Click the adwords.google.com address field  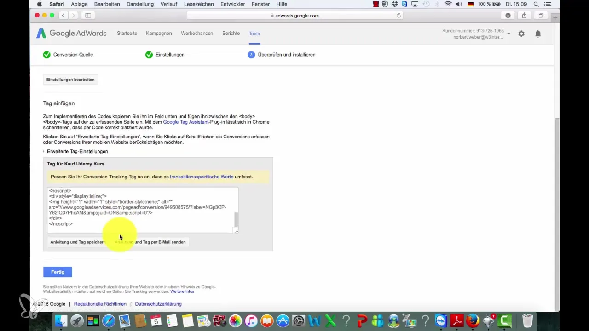point(294,16)
